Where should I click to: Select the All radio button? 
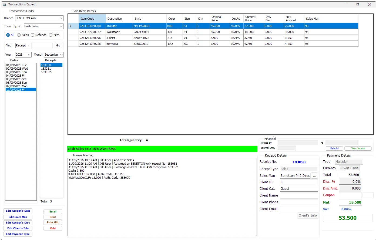[8, 35]
